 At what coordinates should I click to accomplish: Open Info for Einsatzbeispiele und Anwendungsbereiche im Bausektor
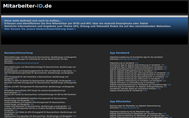75,71
